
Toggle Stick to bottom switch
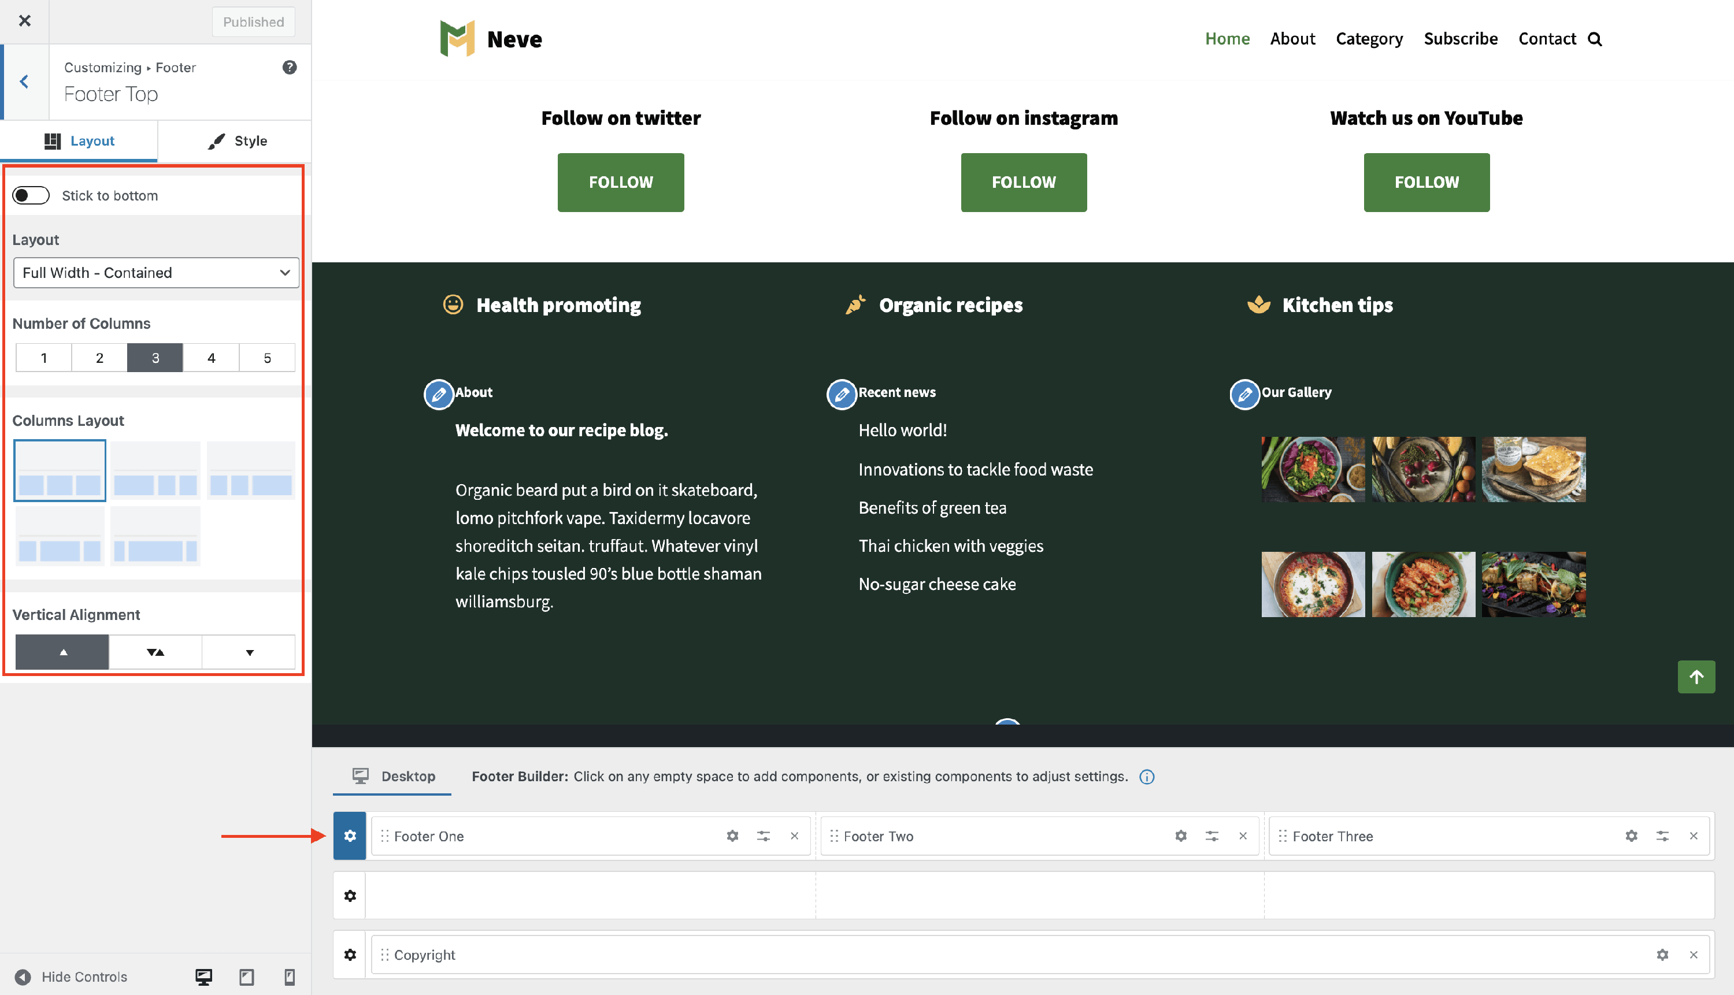(x=31, y=195)
